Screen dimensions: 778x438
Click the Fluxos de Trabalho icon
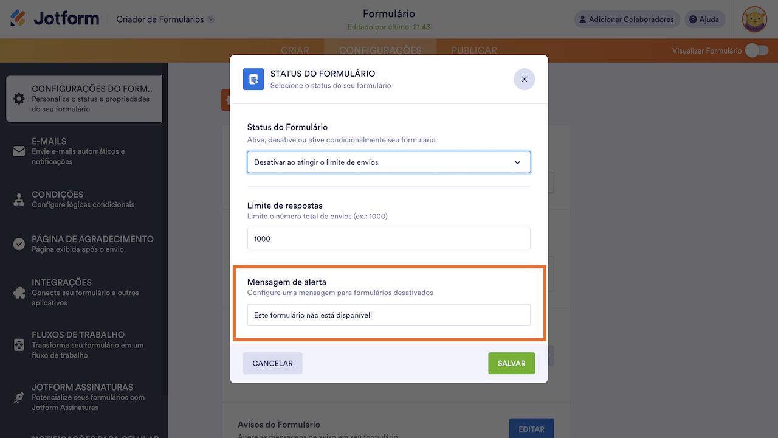pos(19,344)
